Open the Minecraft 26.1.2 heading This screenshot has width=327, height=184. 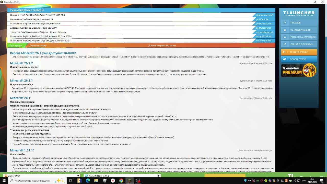click(21, 63)
